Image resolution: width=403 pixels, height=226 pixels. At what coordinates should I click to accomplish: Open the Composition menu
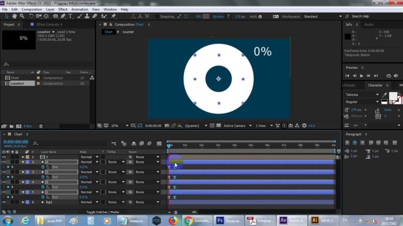coord(32,10)
